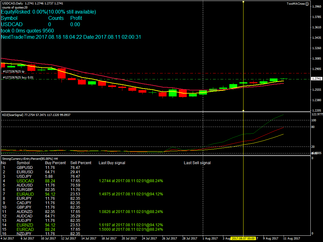This screenshot has height=242, width=323.
Task: Click the took 0.0ms quotes 9560 line
Action: [x=27, y=31]
